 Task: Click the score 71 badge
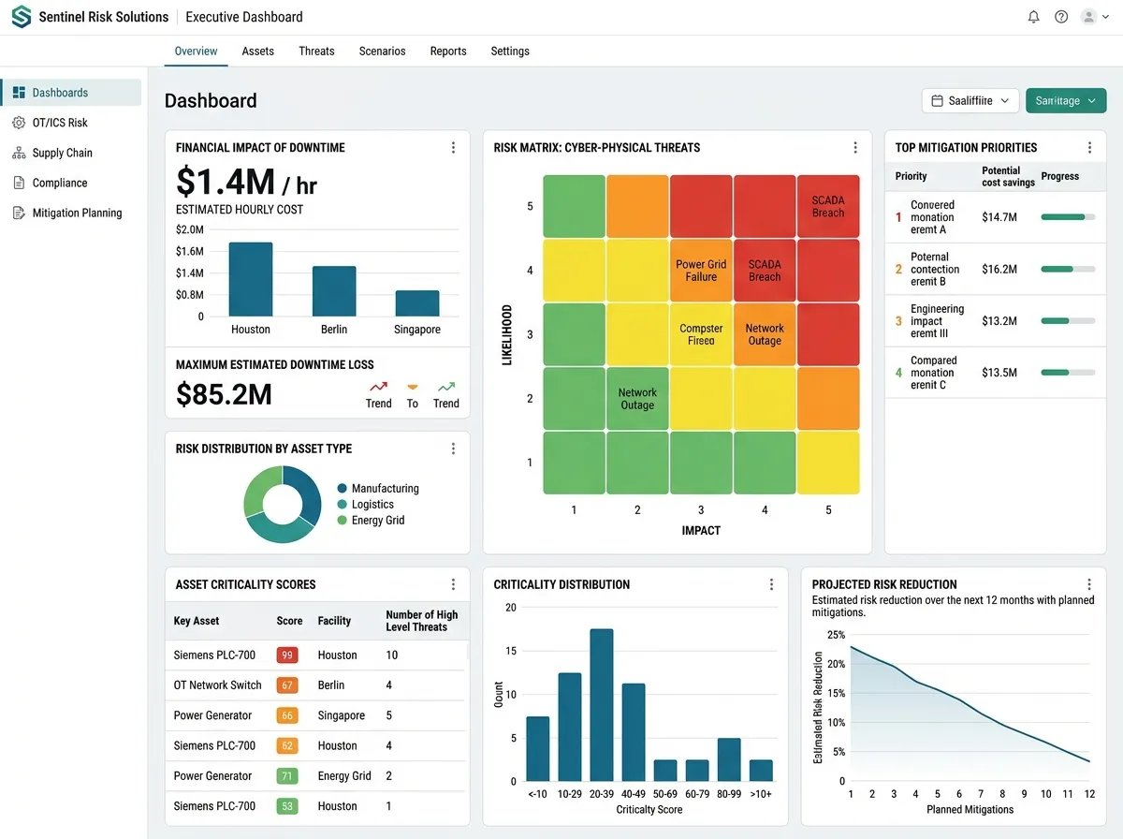coord(286,776)
